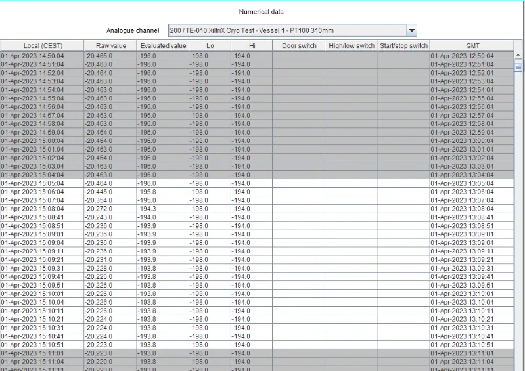Select local time 01-Apr-2023 14:50:04
Screen dimensions: 525x371
[x=32, y=56]
